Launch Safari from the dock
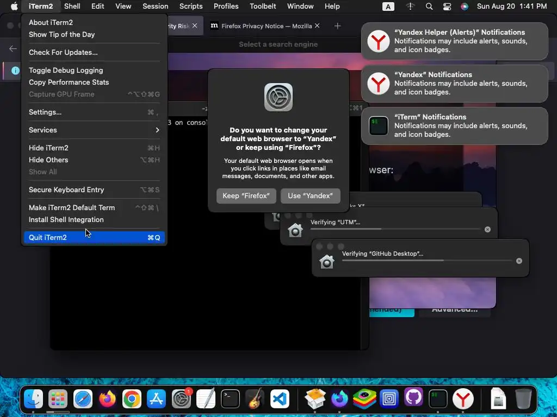557x417 pixels. (83, 399)
